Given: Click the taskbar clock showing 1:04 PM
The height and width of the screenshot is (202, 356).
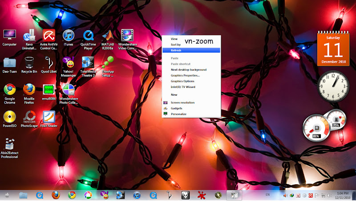Looking at the screenshot, I should pyautogui.click(x=343, y=195).
